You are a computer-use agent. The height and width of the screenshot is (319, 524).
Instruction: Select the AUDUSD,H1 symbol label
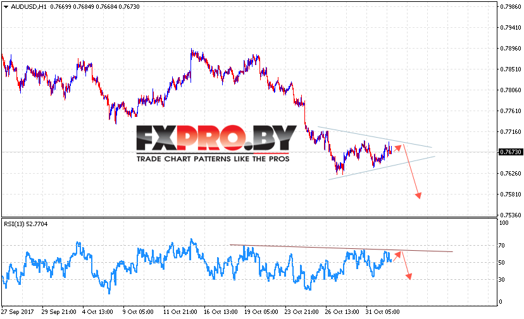(28, 7)
